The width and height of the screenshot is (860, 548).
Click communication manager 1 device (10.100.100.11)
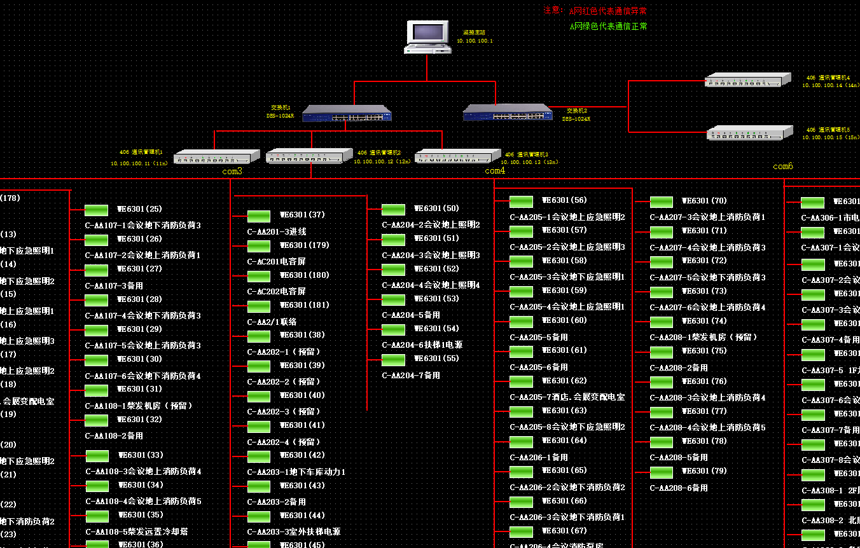[x=216, y=156]
